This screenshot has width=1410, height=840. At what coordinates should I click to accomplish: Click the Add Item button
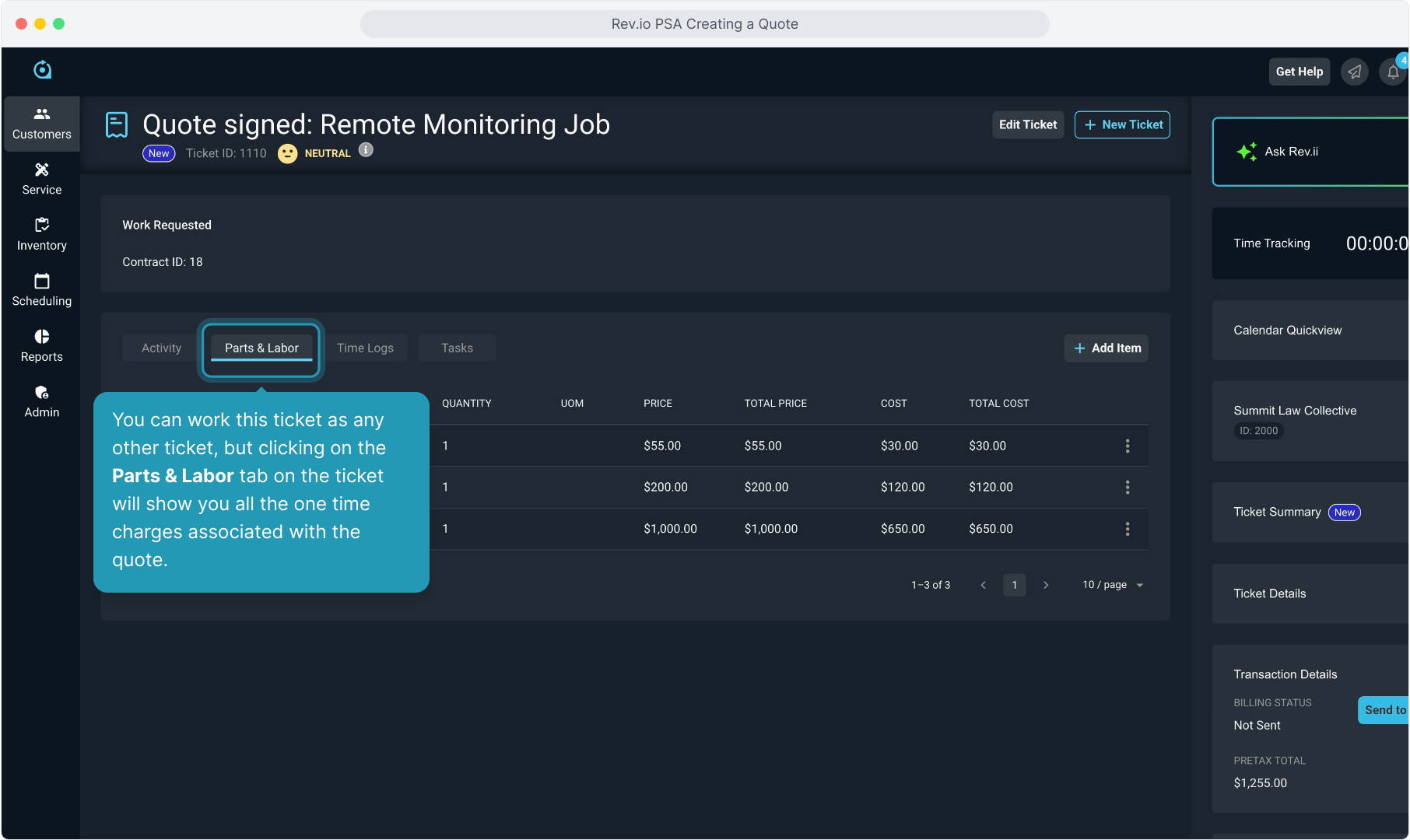click(1107, 348)
